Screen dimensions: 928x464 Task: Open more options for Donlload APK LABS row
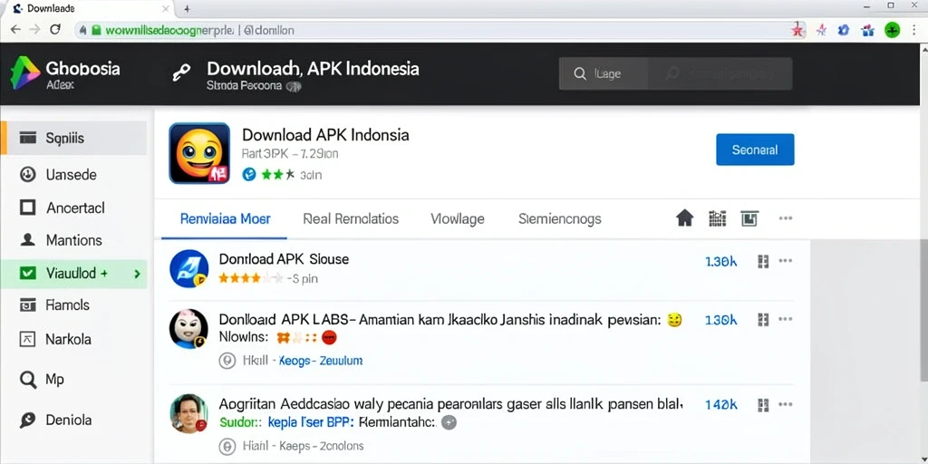click(786, 320)
